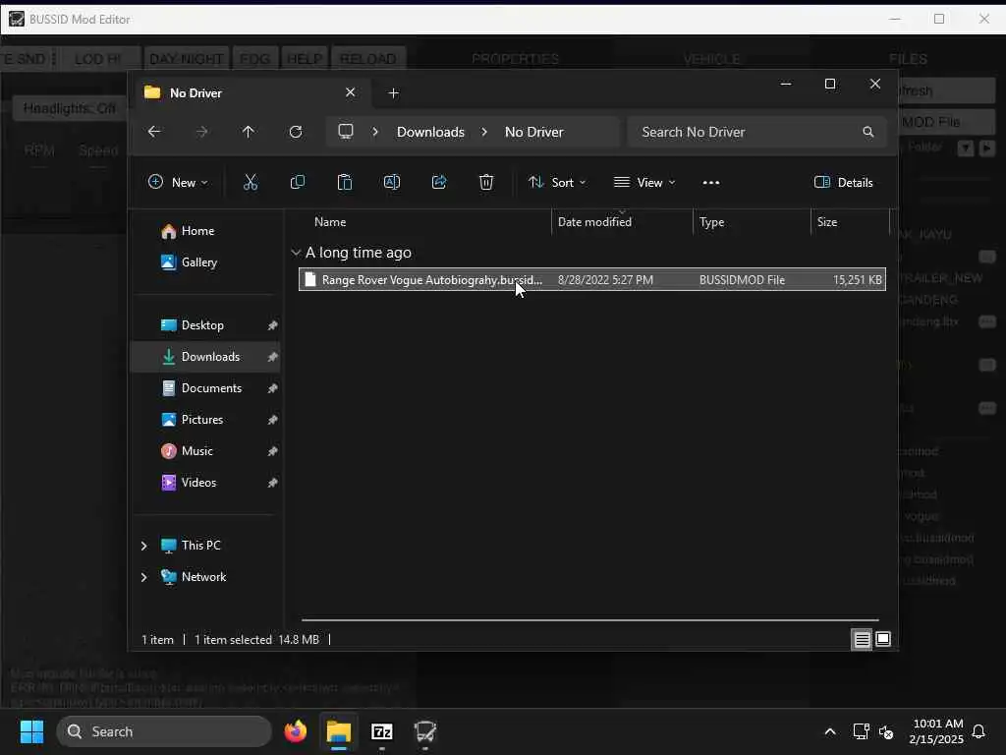Click Downloads in the address breadcrumb
Viewport: 1006px width, 755px height.
pyautogui.click(x=430, y=132)
